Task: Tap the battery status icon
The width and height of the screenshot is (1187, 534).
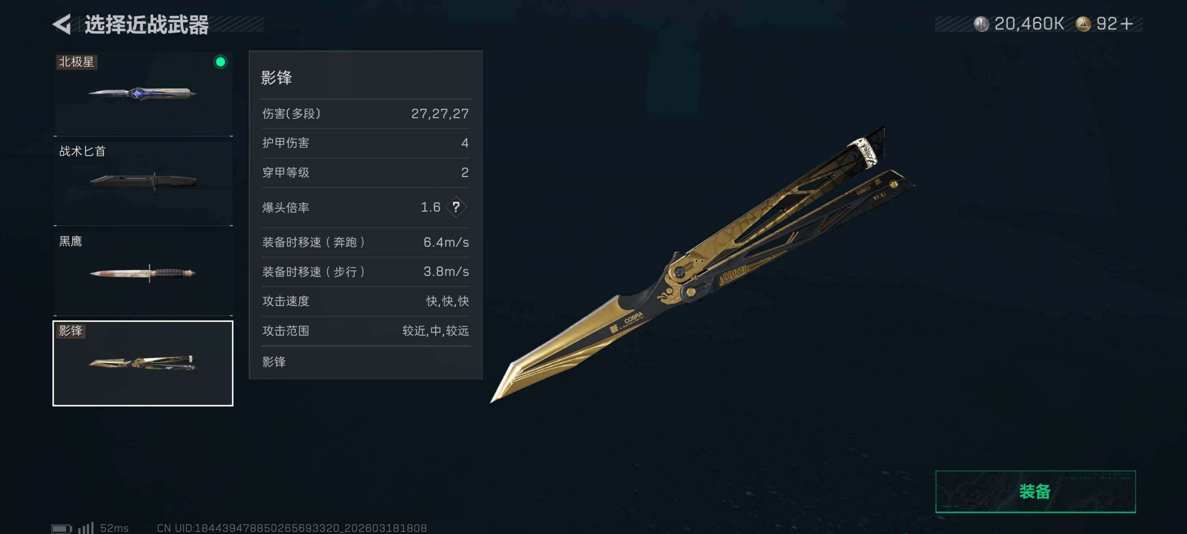Action: point(61,528)
